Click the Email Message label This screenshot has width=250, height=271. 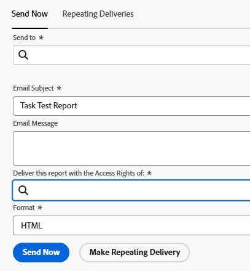(36, 123)
